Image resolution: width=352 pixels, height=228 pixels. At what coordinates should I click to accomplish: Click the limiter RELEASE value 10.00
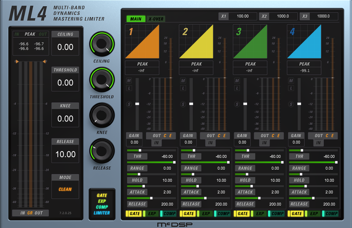point(65,154)
